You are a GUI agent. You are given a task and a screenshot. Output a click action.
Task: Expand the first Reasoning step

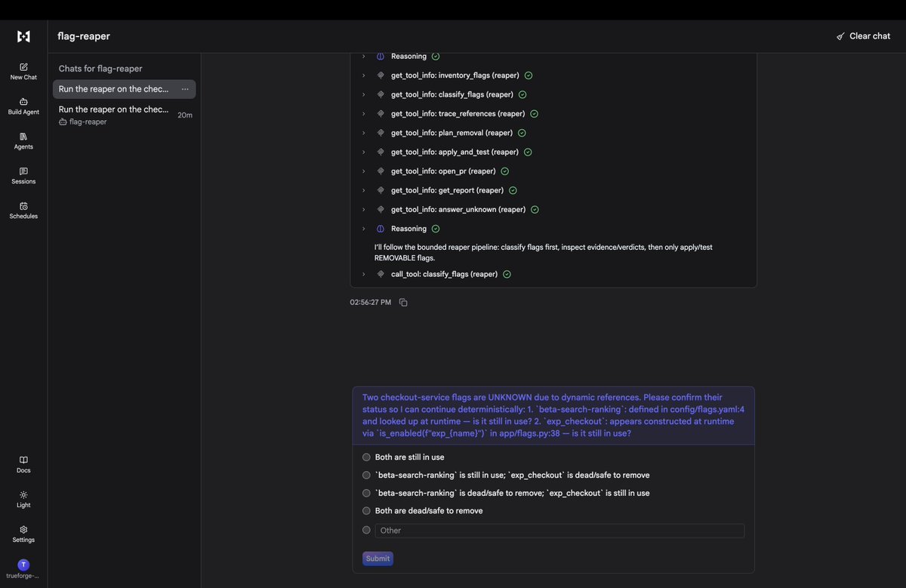(x=363, y=57)
